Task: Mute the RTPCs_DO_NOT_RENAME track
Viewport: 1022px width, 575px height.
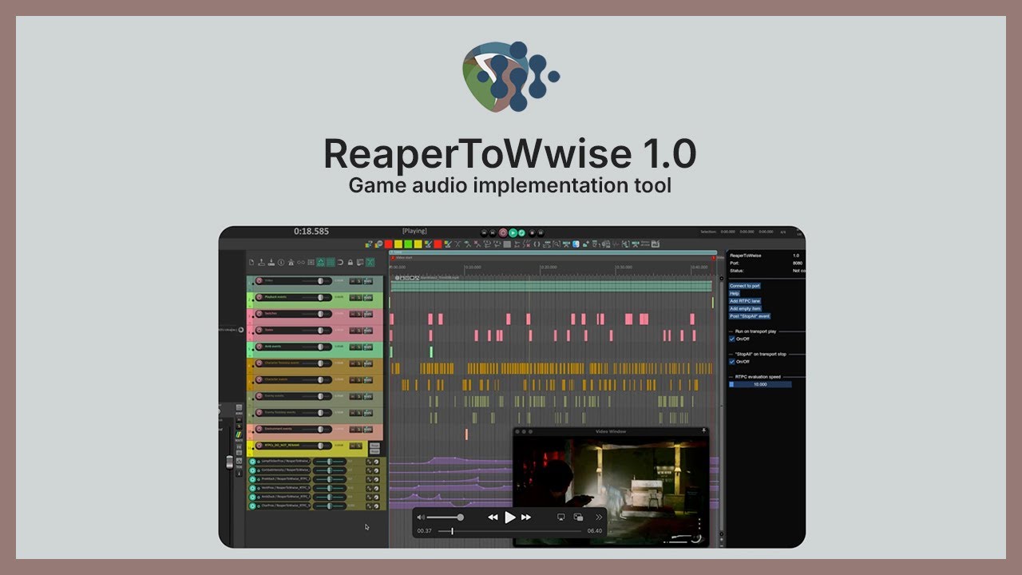Action: (352, 446)
